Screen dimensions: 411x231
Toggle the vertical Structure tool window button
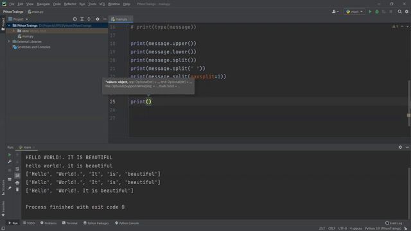(x=3, y=187)
